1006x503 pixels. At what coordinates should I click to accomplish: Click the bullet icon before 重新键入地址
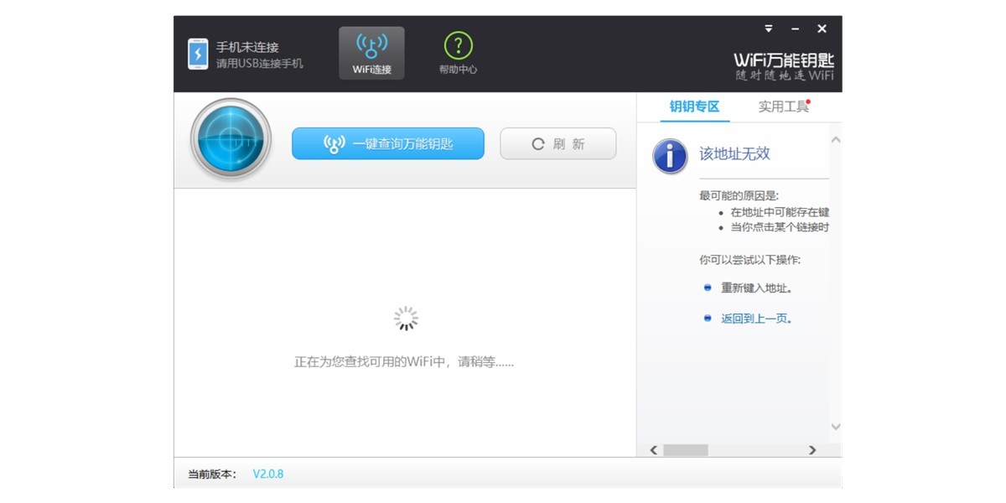tap(707, 287)
